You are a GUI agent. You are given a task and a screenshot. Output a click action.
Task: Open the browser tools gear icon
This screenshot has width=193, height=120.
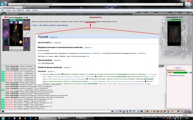tap(191, 4)
